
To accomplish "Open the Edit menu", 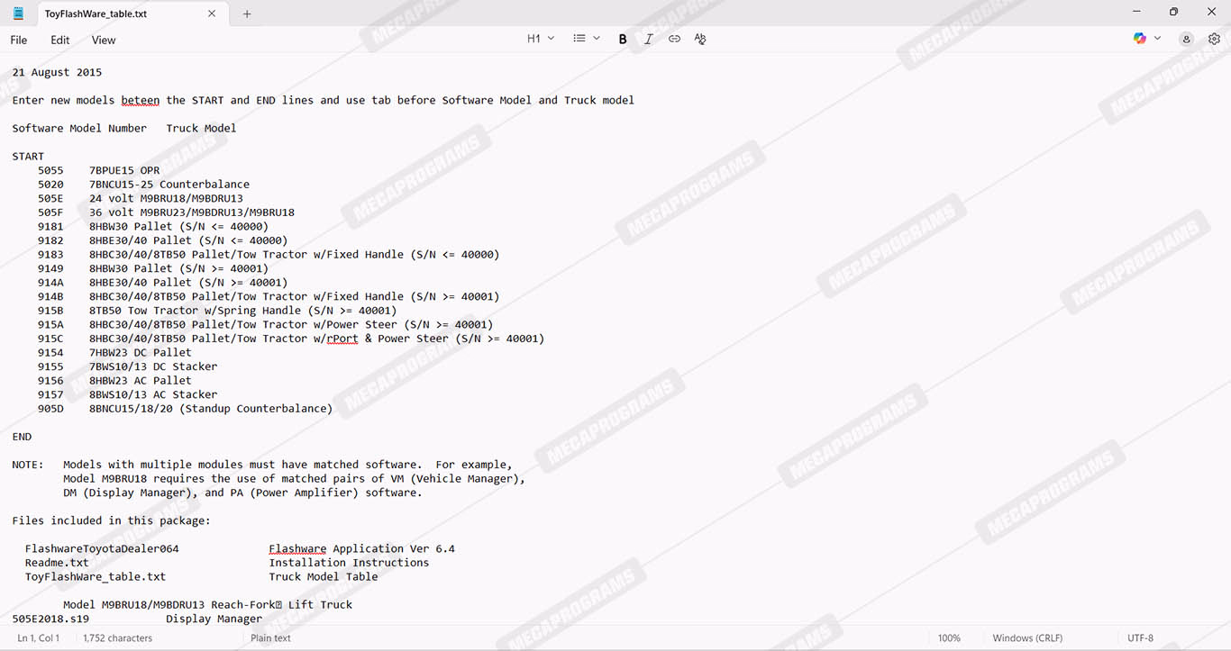I will (60, 40).
